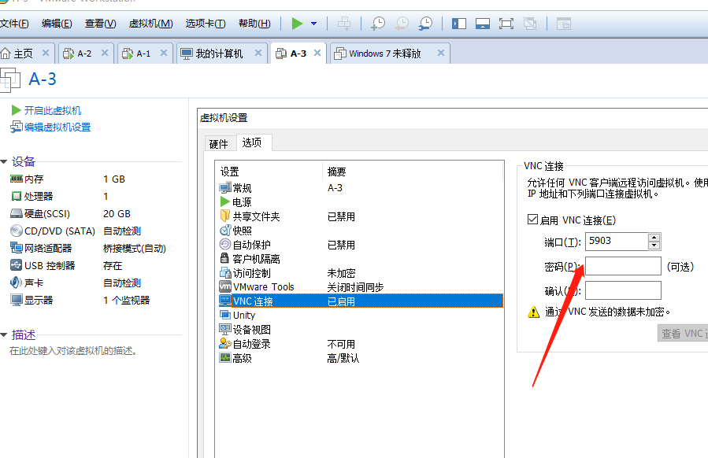Viewport: 708px width, 458px height.
Task: Click the 声卡 sound card icon
Action: [17, 283]
